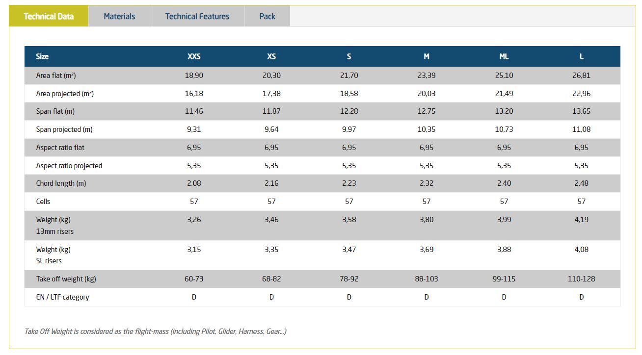Select the Pack tab
Screen dimensions: 642x355
click(x=267, y=16)
